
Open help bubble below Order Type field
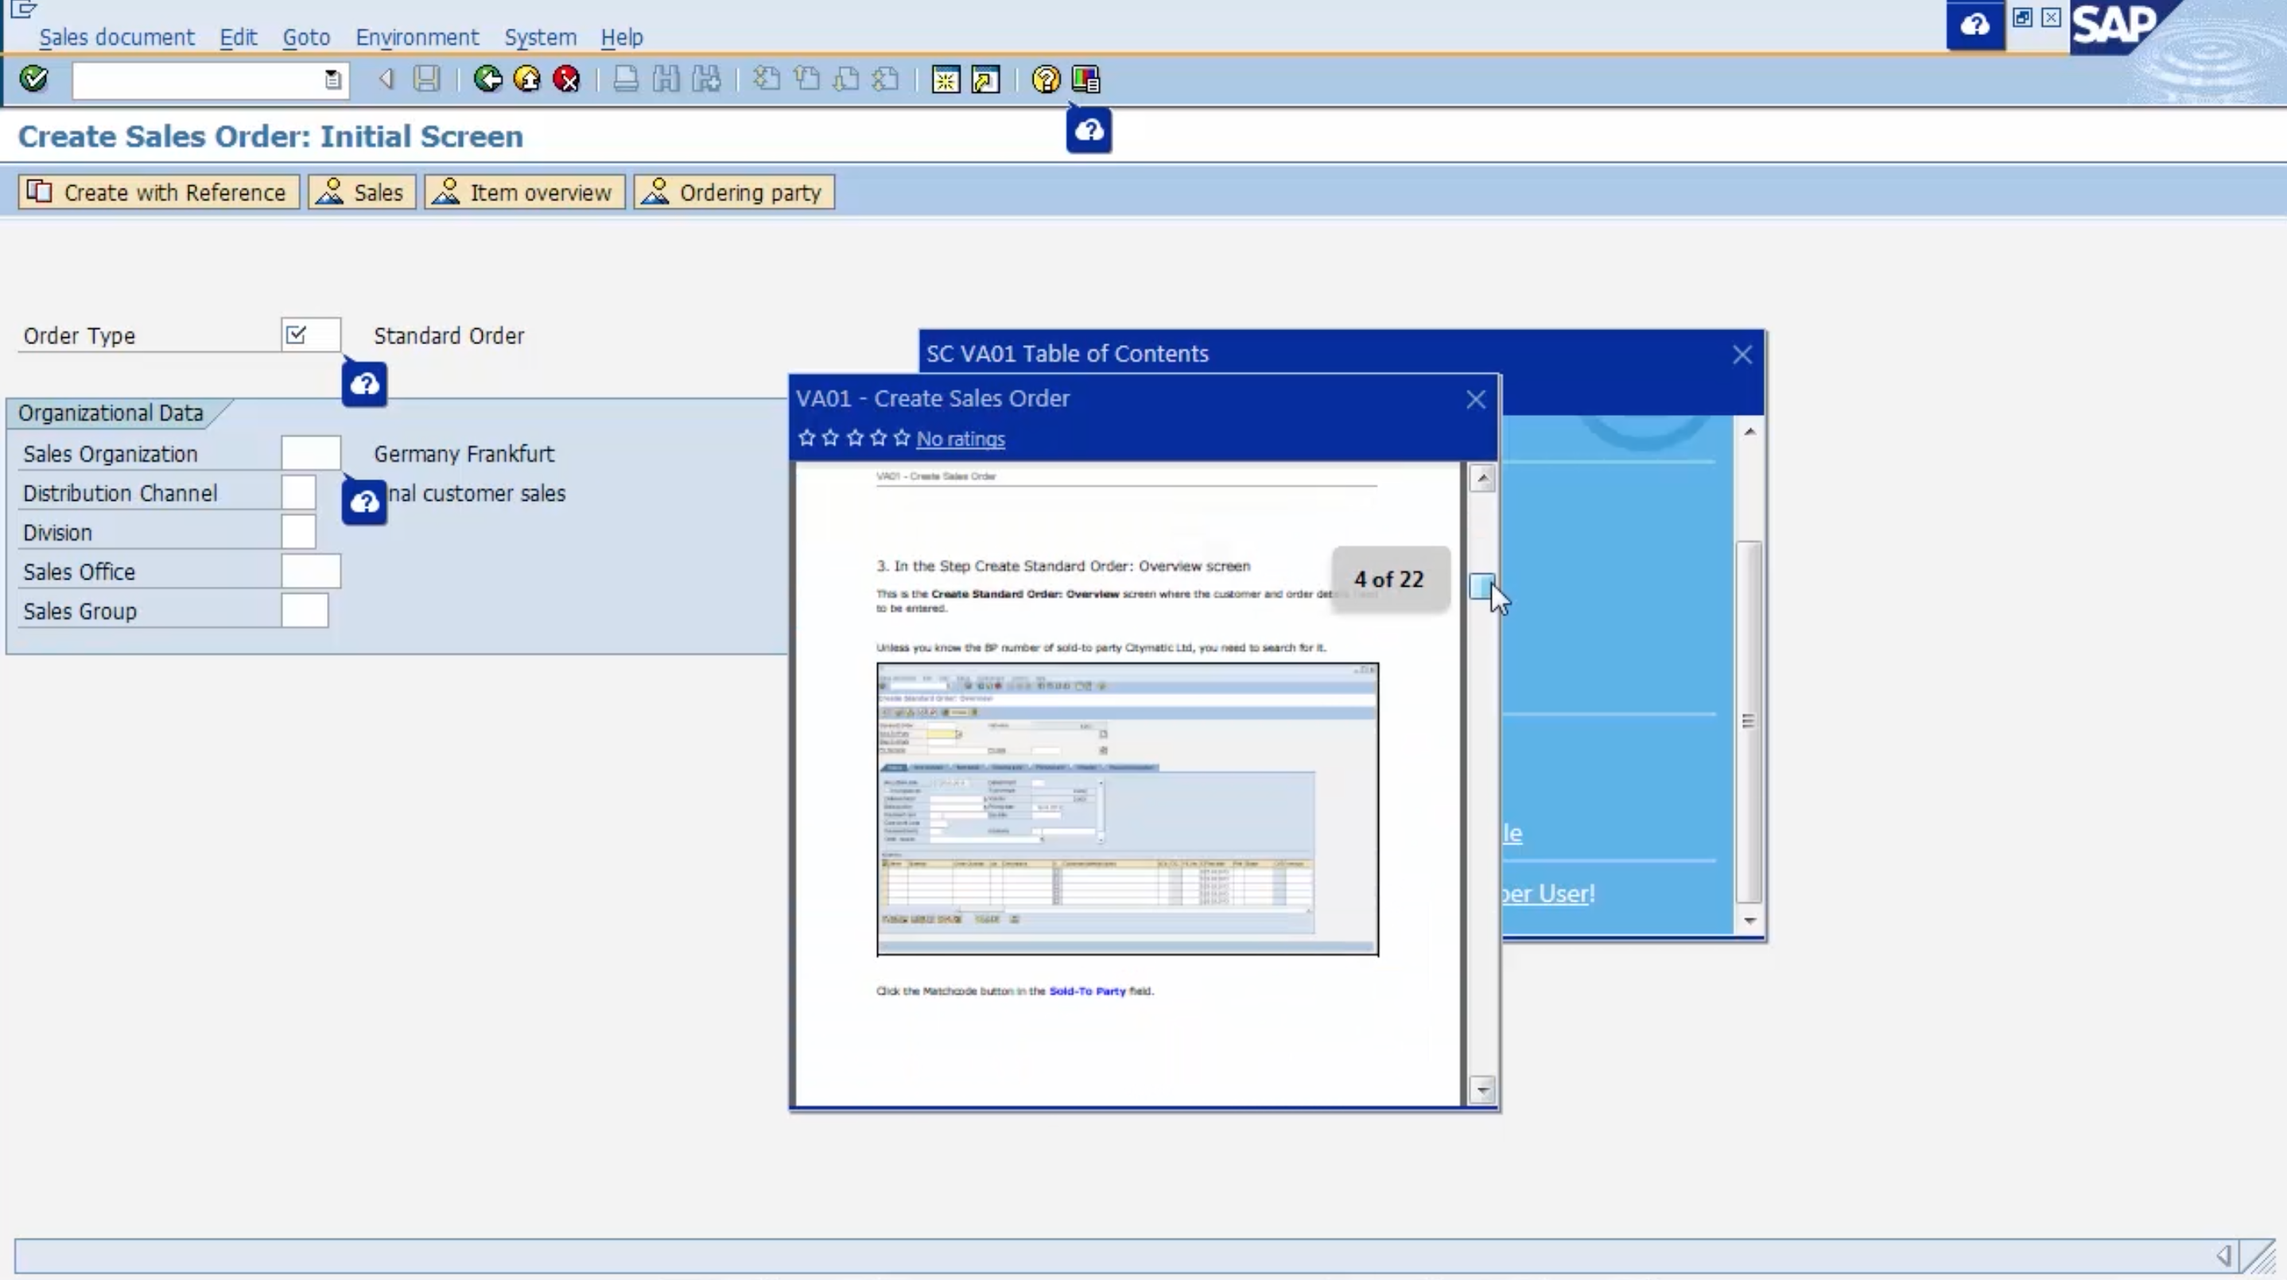(364, 384)
